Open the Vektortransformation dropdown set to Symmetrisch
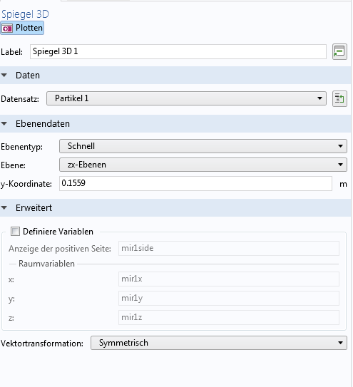 [x=219, y=343]
